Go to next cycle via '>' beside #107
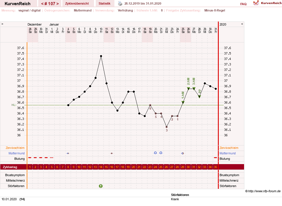Screen dimensions: 282x206 (x=57, y=4)
